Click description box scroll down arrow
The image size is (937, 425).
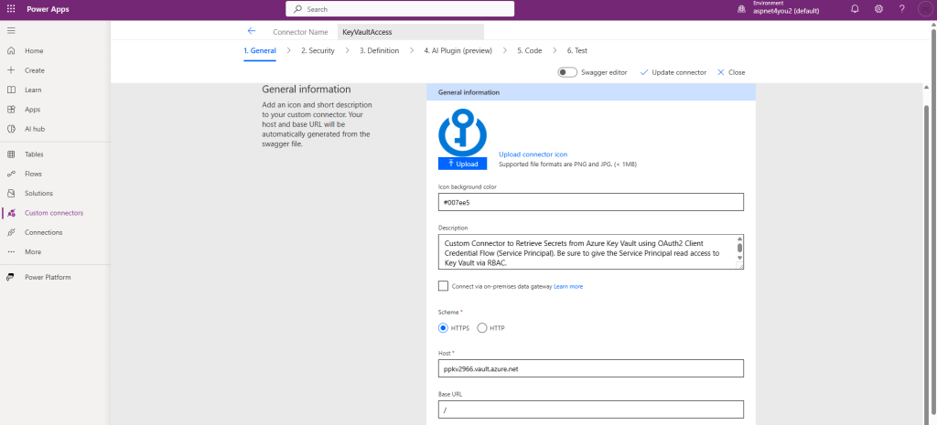[x=739, y=257]
